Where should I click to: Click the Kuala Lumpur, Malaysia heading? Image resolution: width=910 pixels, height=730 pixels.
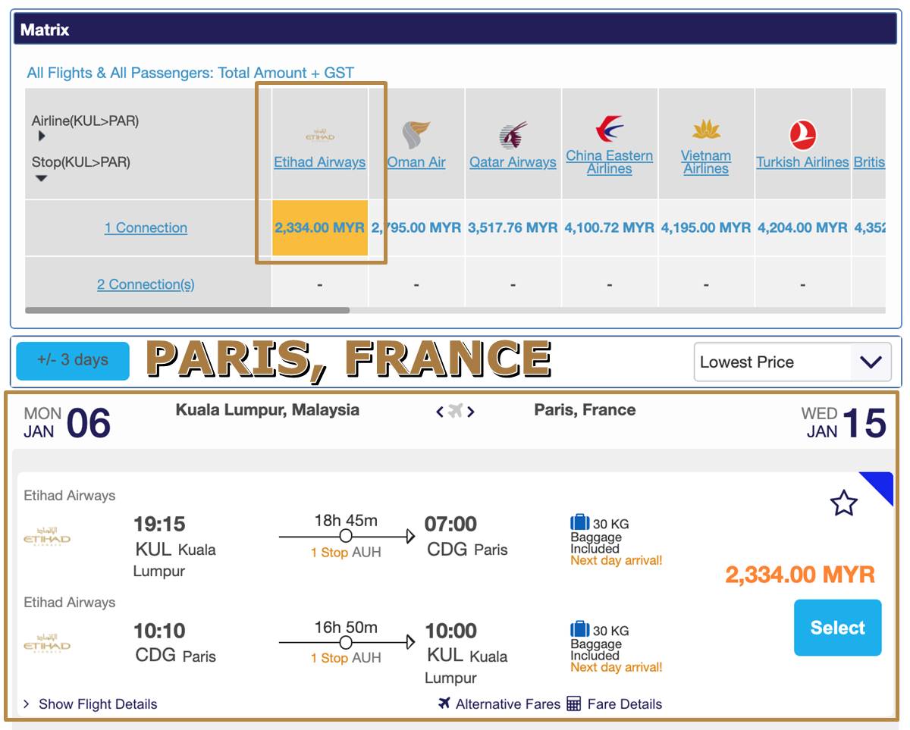268,410
